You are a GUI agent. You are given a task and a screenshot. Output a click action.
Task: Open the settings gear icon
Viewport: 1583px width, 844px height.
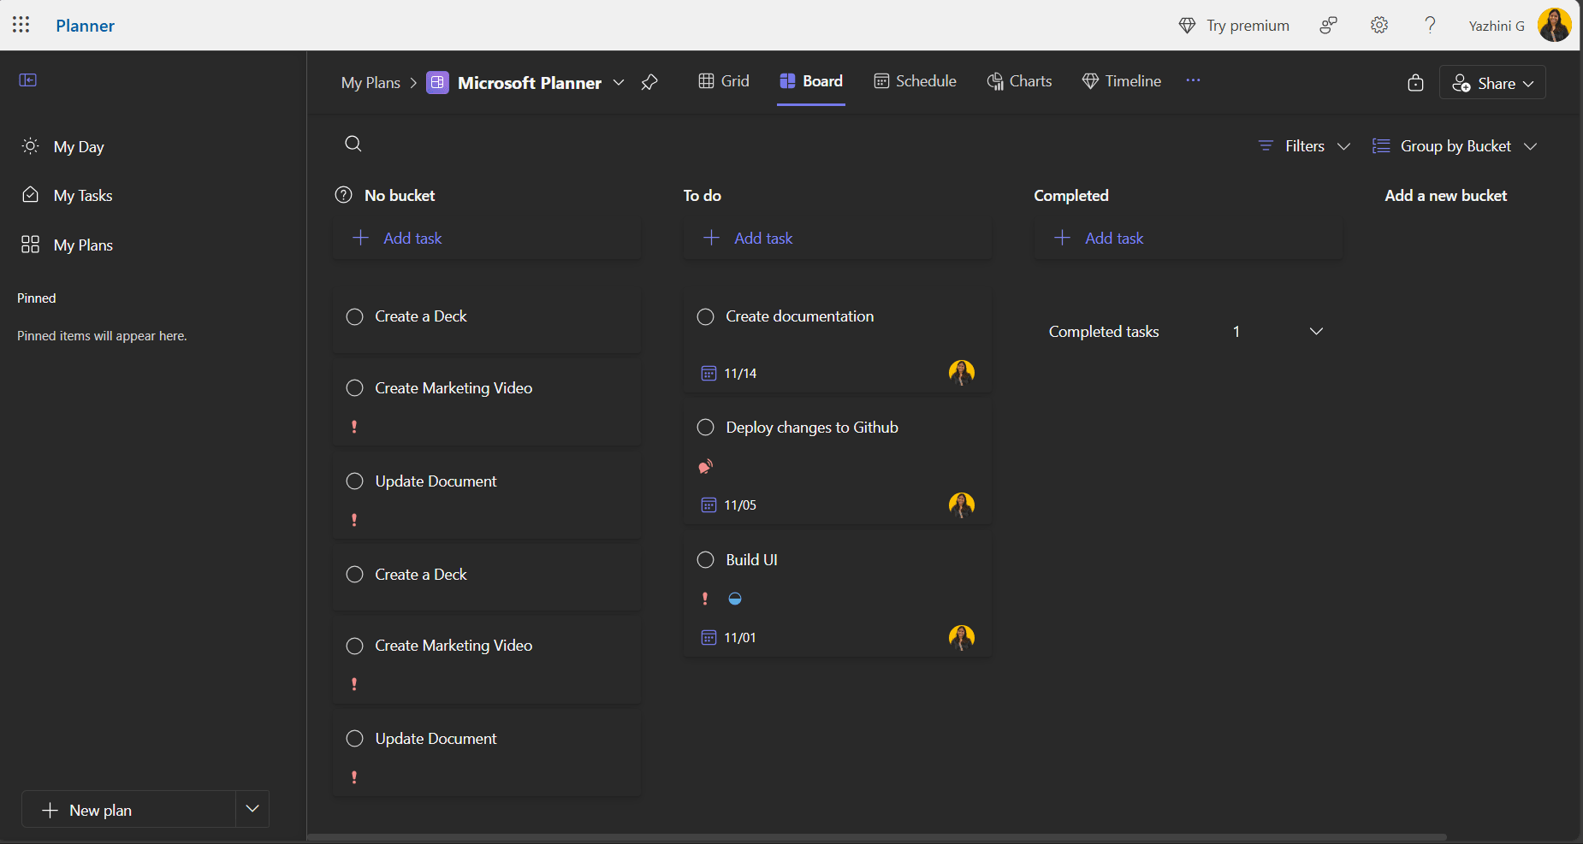click(x=1378, y=26)
